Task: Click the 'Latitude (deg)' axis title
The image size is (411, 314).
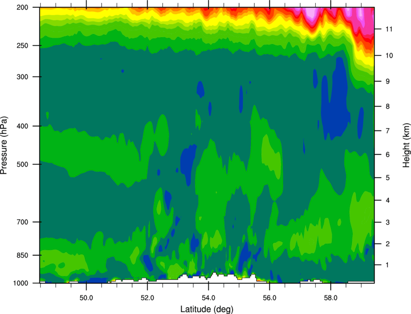Action: (x=206, y=309)
